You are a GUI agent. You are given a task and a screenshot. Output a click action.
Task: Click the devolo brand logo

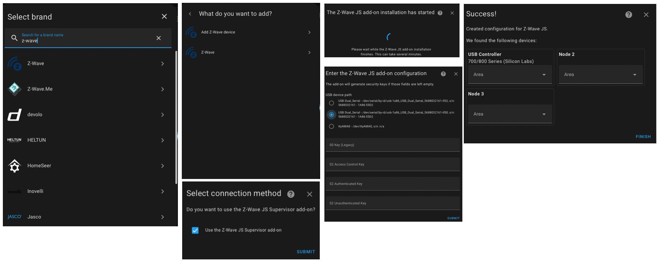point(15,115)
